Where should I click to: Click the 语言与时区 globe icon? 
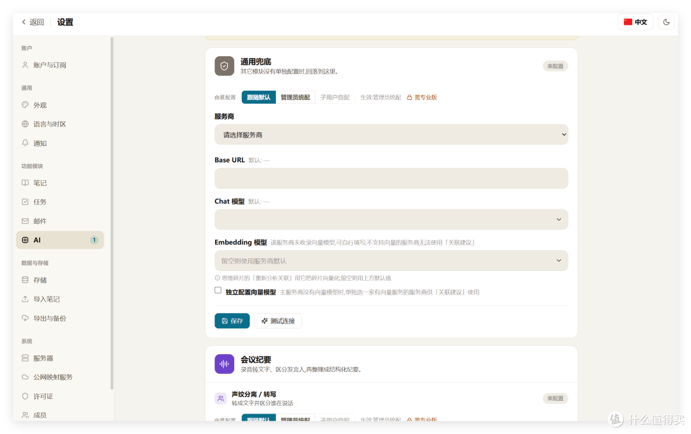tap(25, 124)
